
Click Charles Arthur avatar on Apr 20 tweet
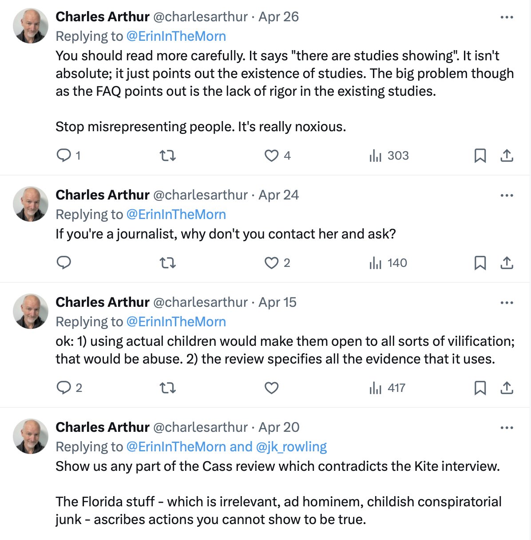[31, 436]
